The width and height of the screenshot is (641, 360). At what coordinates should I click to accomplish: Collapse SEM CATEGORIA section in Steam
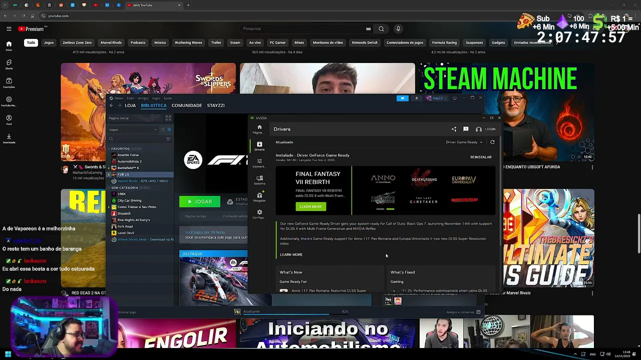coord(109,188)
